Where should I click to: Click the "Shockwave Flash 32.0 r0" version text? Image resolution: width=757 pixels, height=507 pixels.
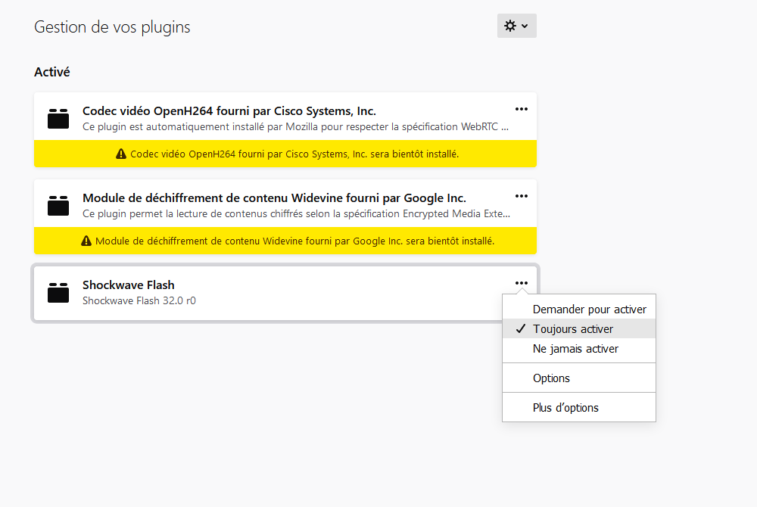pos(139,300)
